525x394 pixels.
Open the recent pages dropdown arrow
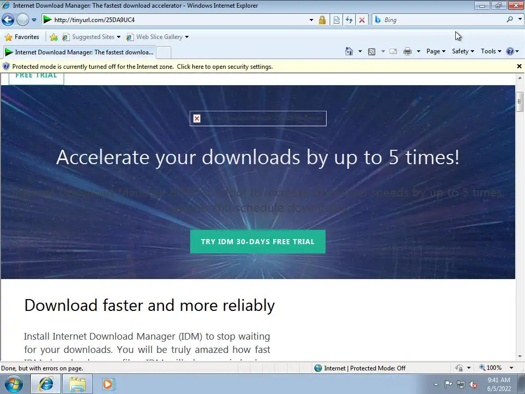pos(34,20)
